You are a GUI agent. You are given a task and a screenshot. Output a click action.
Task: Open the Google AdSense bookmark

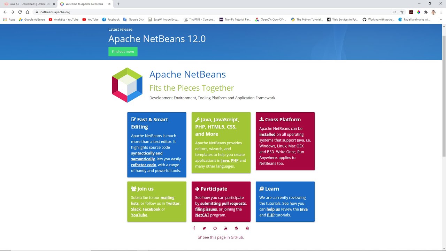[32, 20]
